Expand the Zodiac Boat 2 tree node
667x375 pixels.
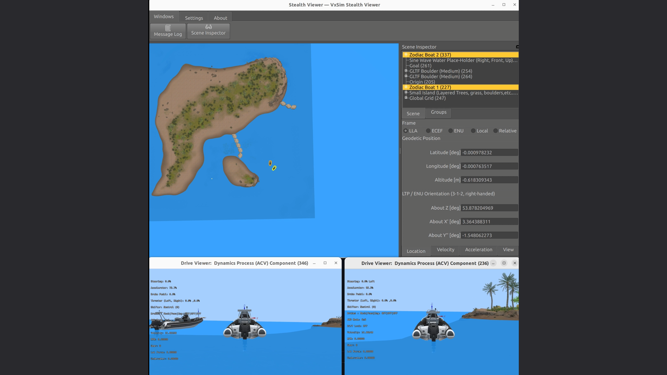pos(406,55)
